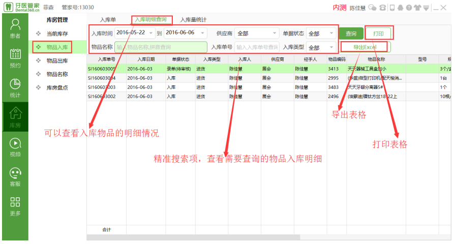Screen dimensions: 455x244
Task: Sort by the 单据状态 column header
Action: pyautogui.click(x=180, y=59)
